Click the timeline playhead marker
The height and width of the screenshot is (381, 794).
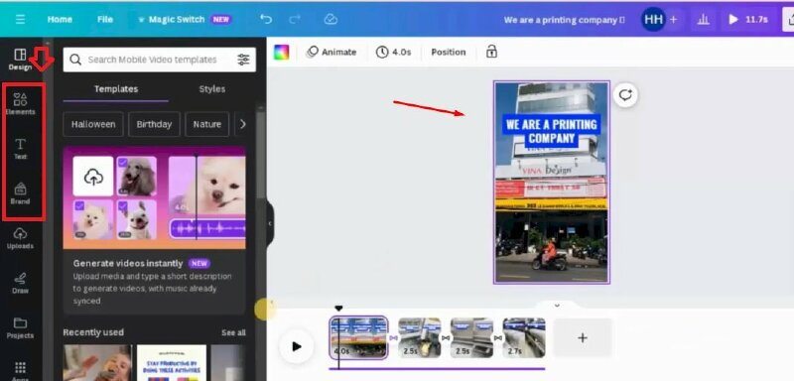click(338, 309)
